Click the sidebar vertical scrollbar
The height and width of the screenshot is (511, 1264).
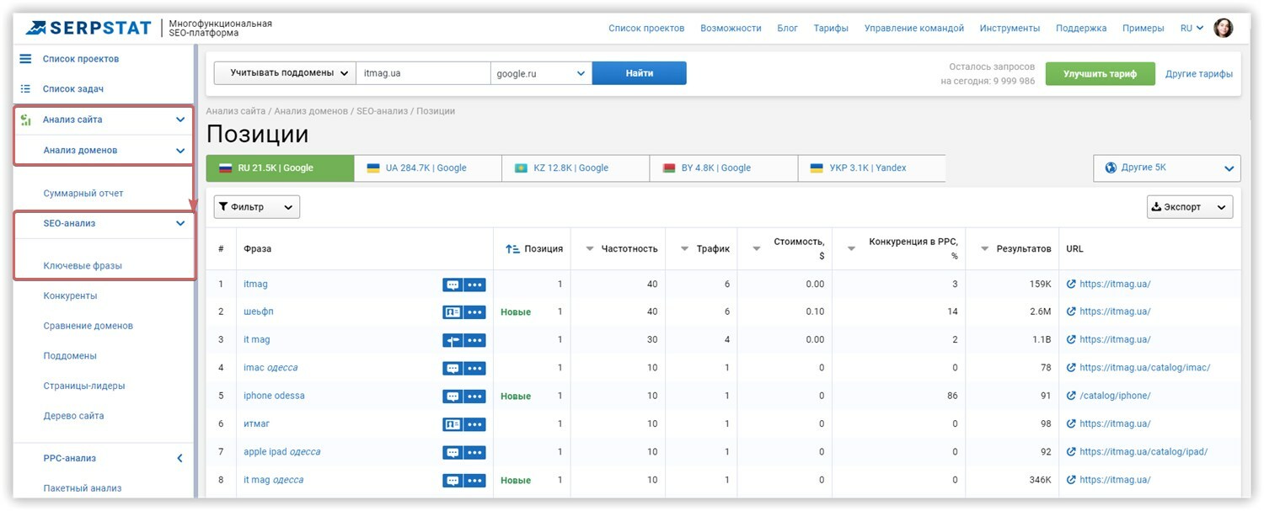coord(197,271)
